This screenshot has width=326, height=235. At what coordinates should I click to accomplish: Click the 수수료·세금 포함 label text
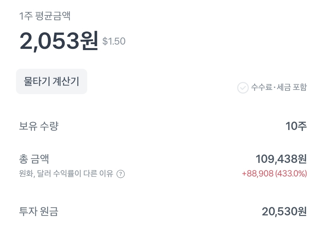279,88
